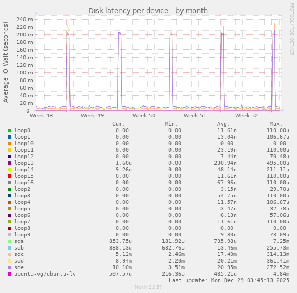Click sdc's max value '314.13m'
This screenshot has width=297, height=293.
(x=278, y=254)
